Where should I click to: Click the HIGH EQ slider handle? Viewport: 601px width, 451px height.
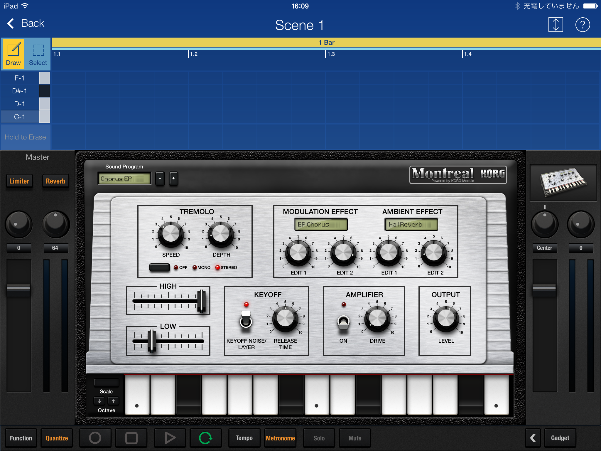point(201,301)
